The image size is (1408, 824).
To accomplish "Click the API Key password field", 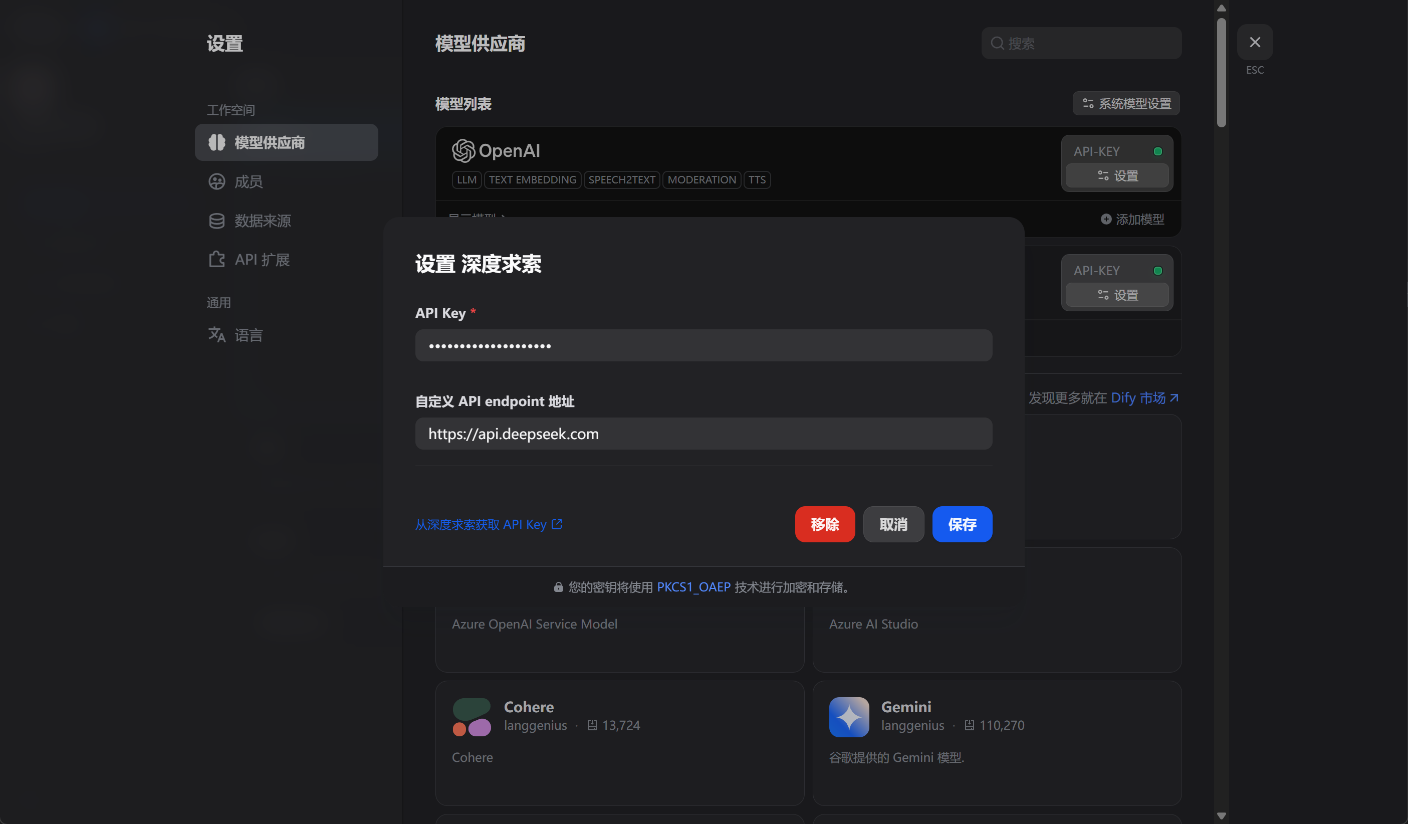I will click(704, 345).
